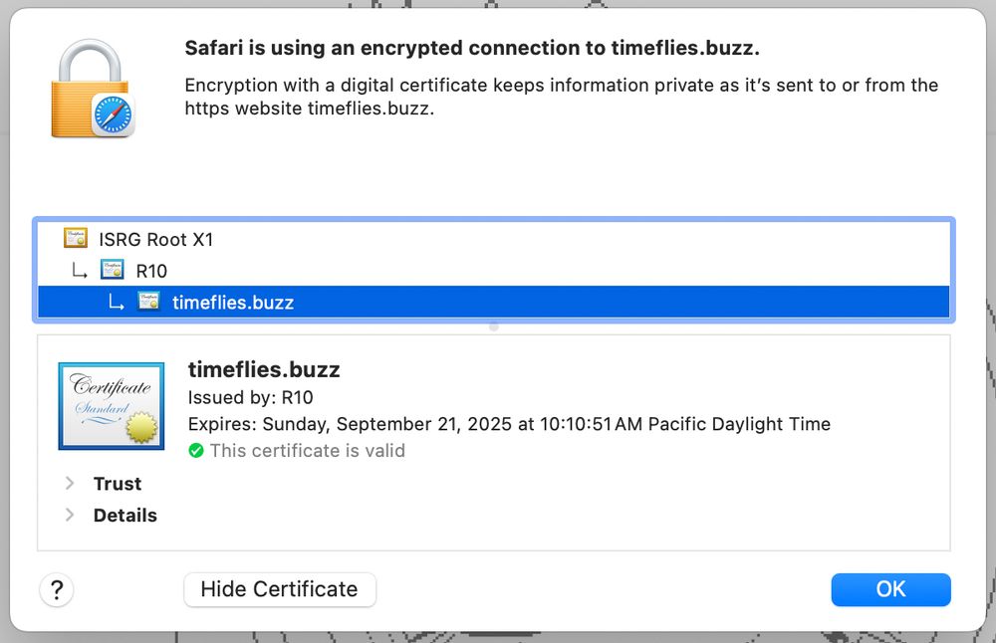Click the split pane divider handle
Viewport: 996px width, 643px height.
494,326
